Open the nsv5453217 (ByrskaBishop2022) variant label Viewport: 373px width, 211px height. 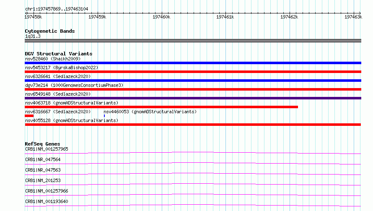(62, 68)
